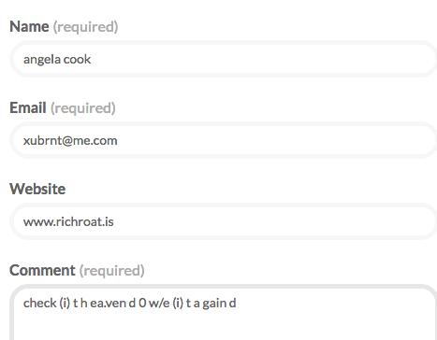Click the word 'check' in the comment
Viewport: 437px width, 340px height.
coord(40,303)
